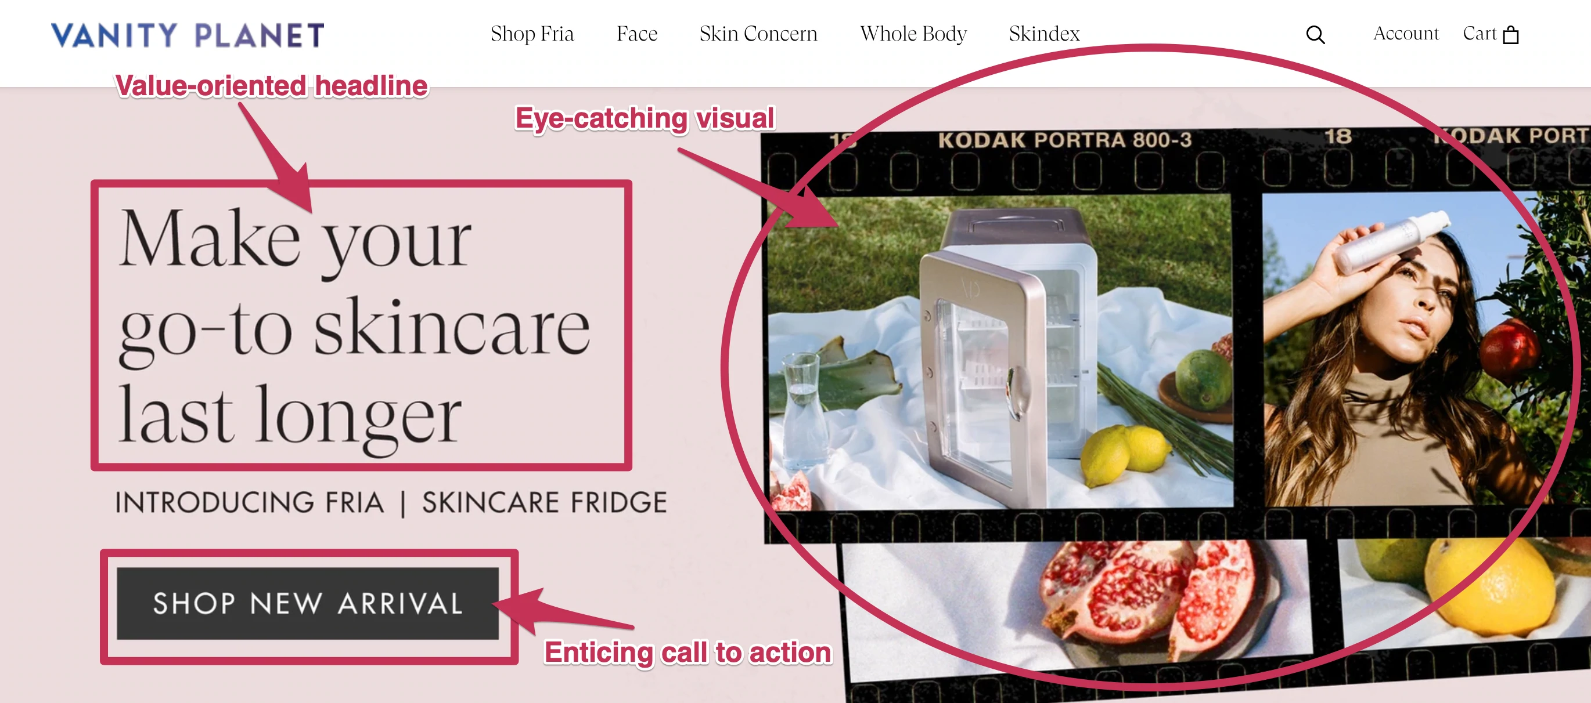The image size is (1591, 703).
Task: Click Shop New Arrival button
Action: pyautogui.click(x=308, y=603)
